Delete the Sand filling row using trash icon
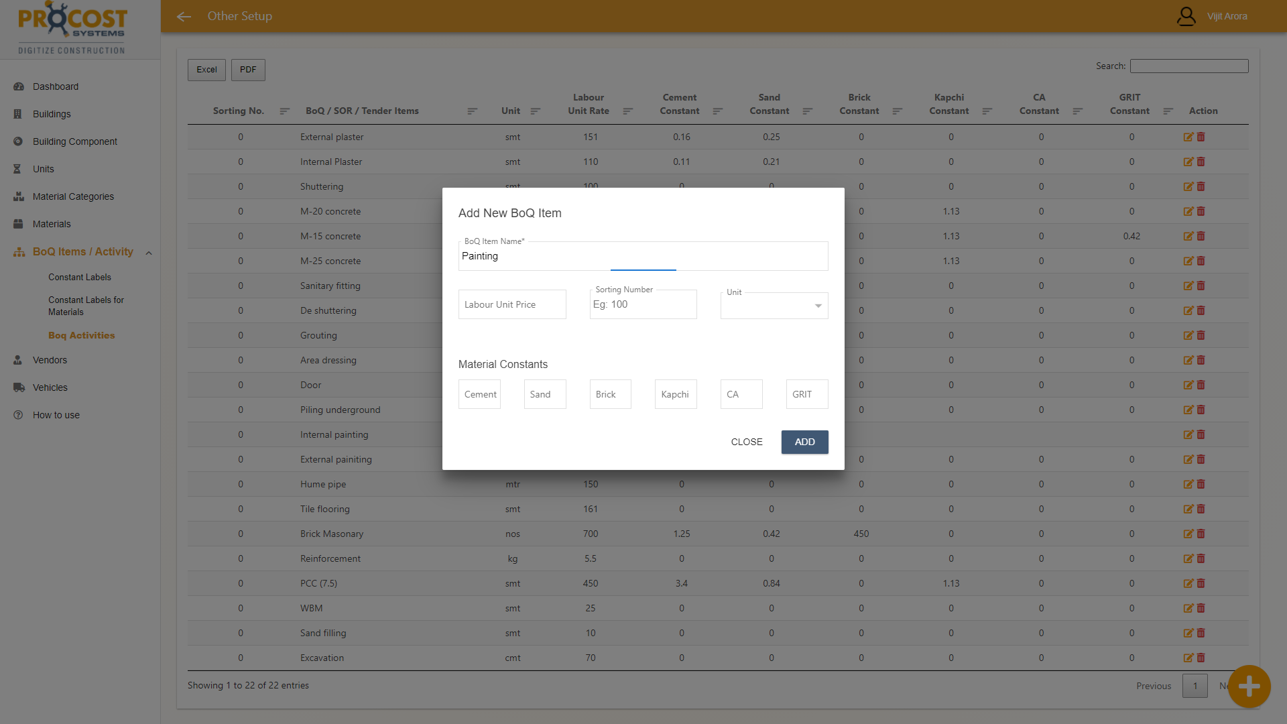 pos(1201,633)
